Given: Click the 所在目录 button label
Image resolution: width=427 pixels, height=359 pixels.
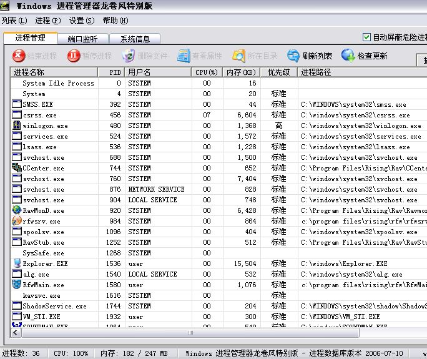Looking at the screenshot, I should click(263, 56).
